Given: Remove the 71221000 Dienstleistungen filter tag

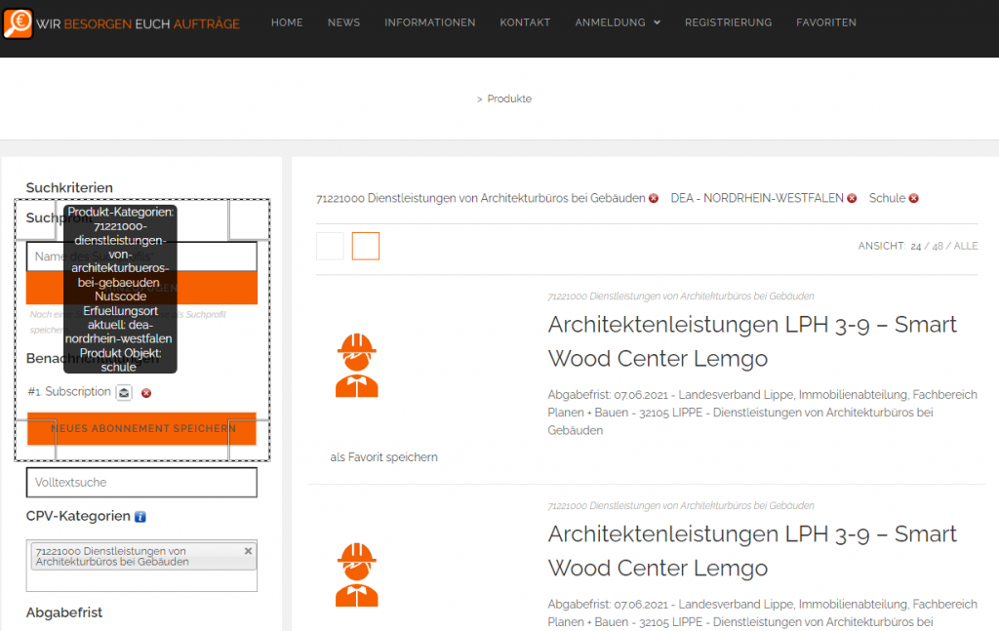Looking at the screenshot, I should pyautogui.click(x=653, y=199).
